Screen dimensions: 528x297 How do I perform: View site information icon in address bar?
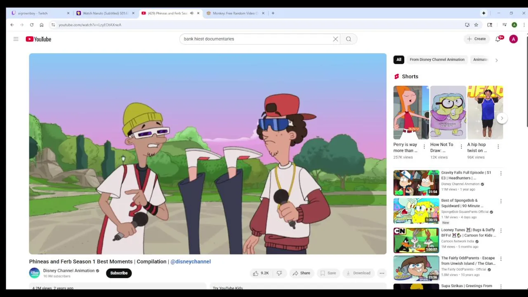(x=53, y=25)
